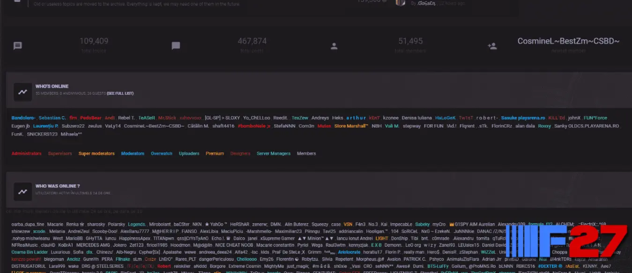Open the Moderators group legend link
Screen dimensions: 632x273
pos(133,153)
